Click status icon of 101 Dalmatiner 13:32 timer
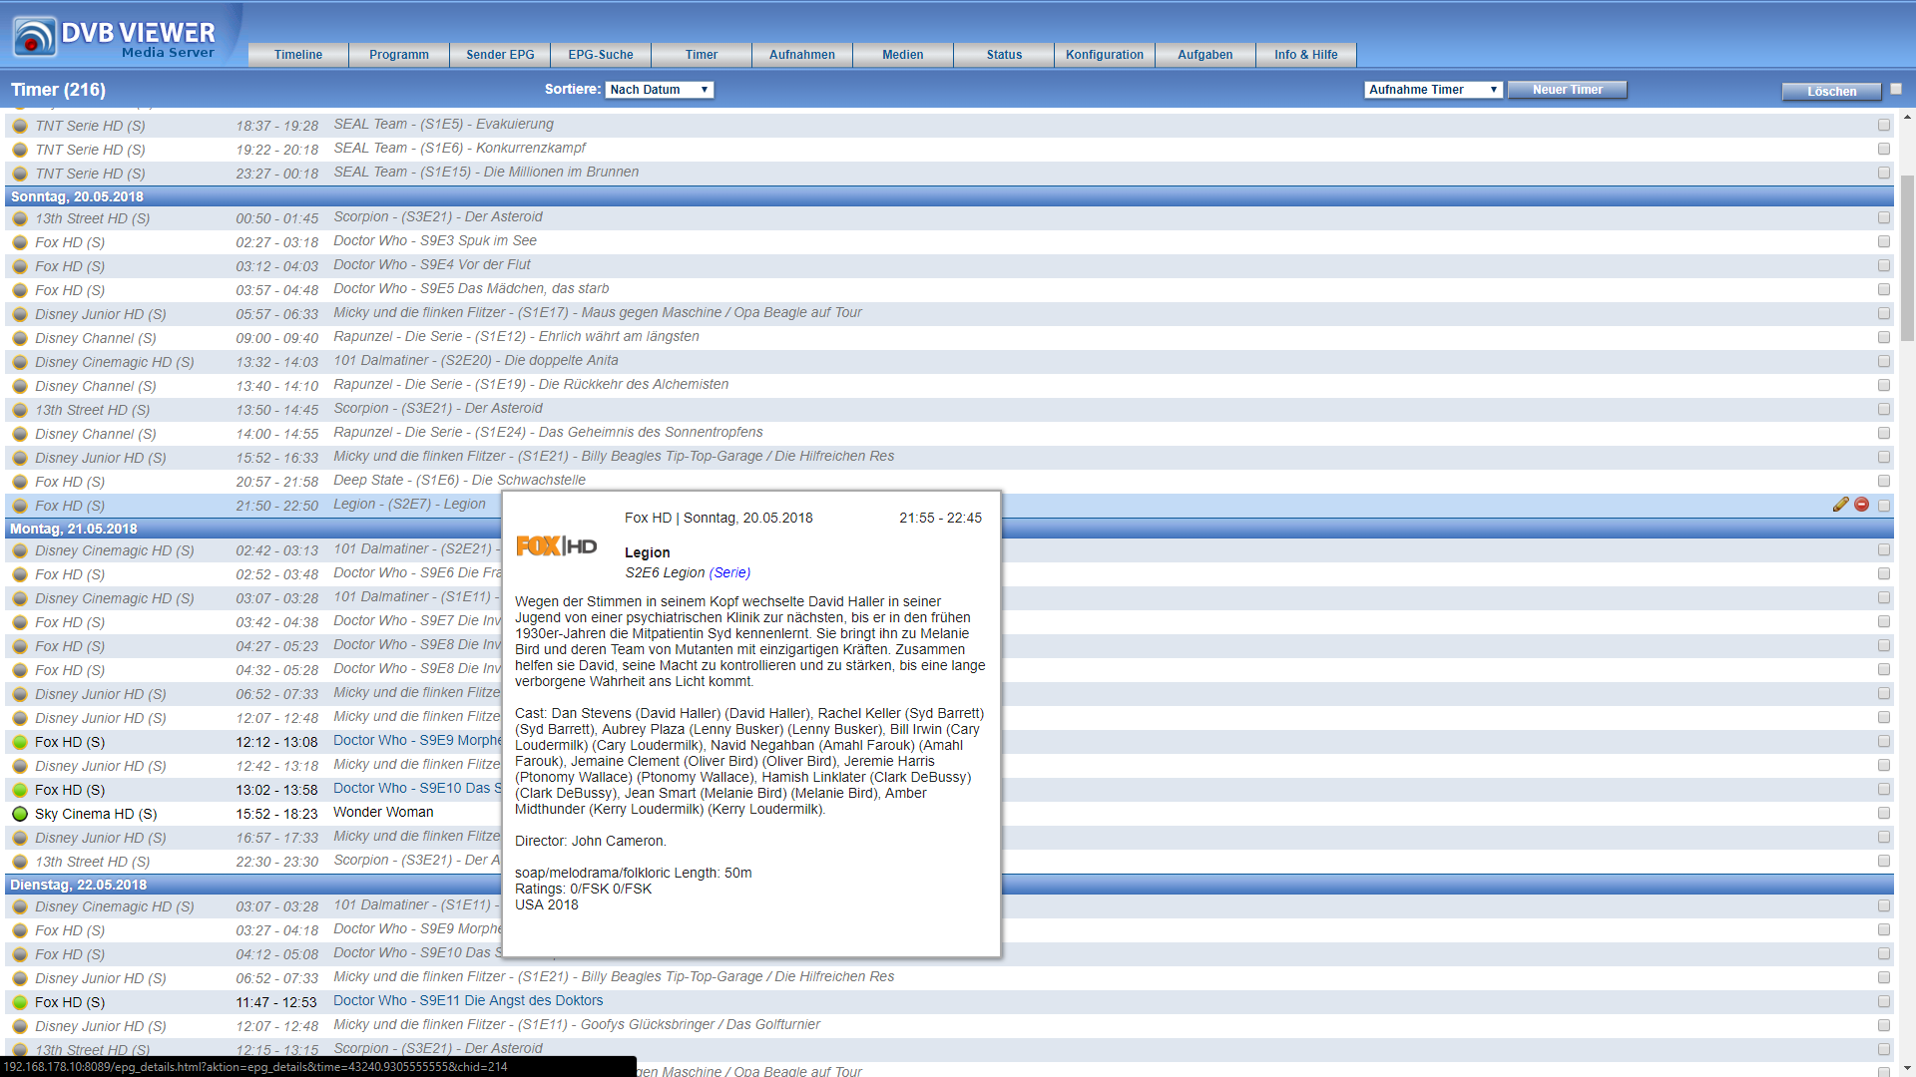 pyautogui.click(x=20, y=362)
